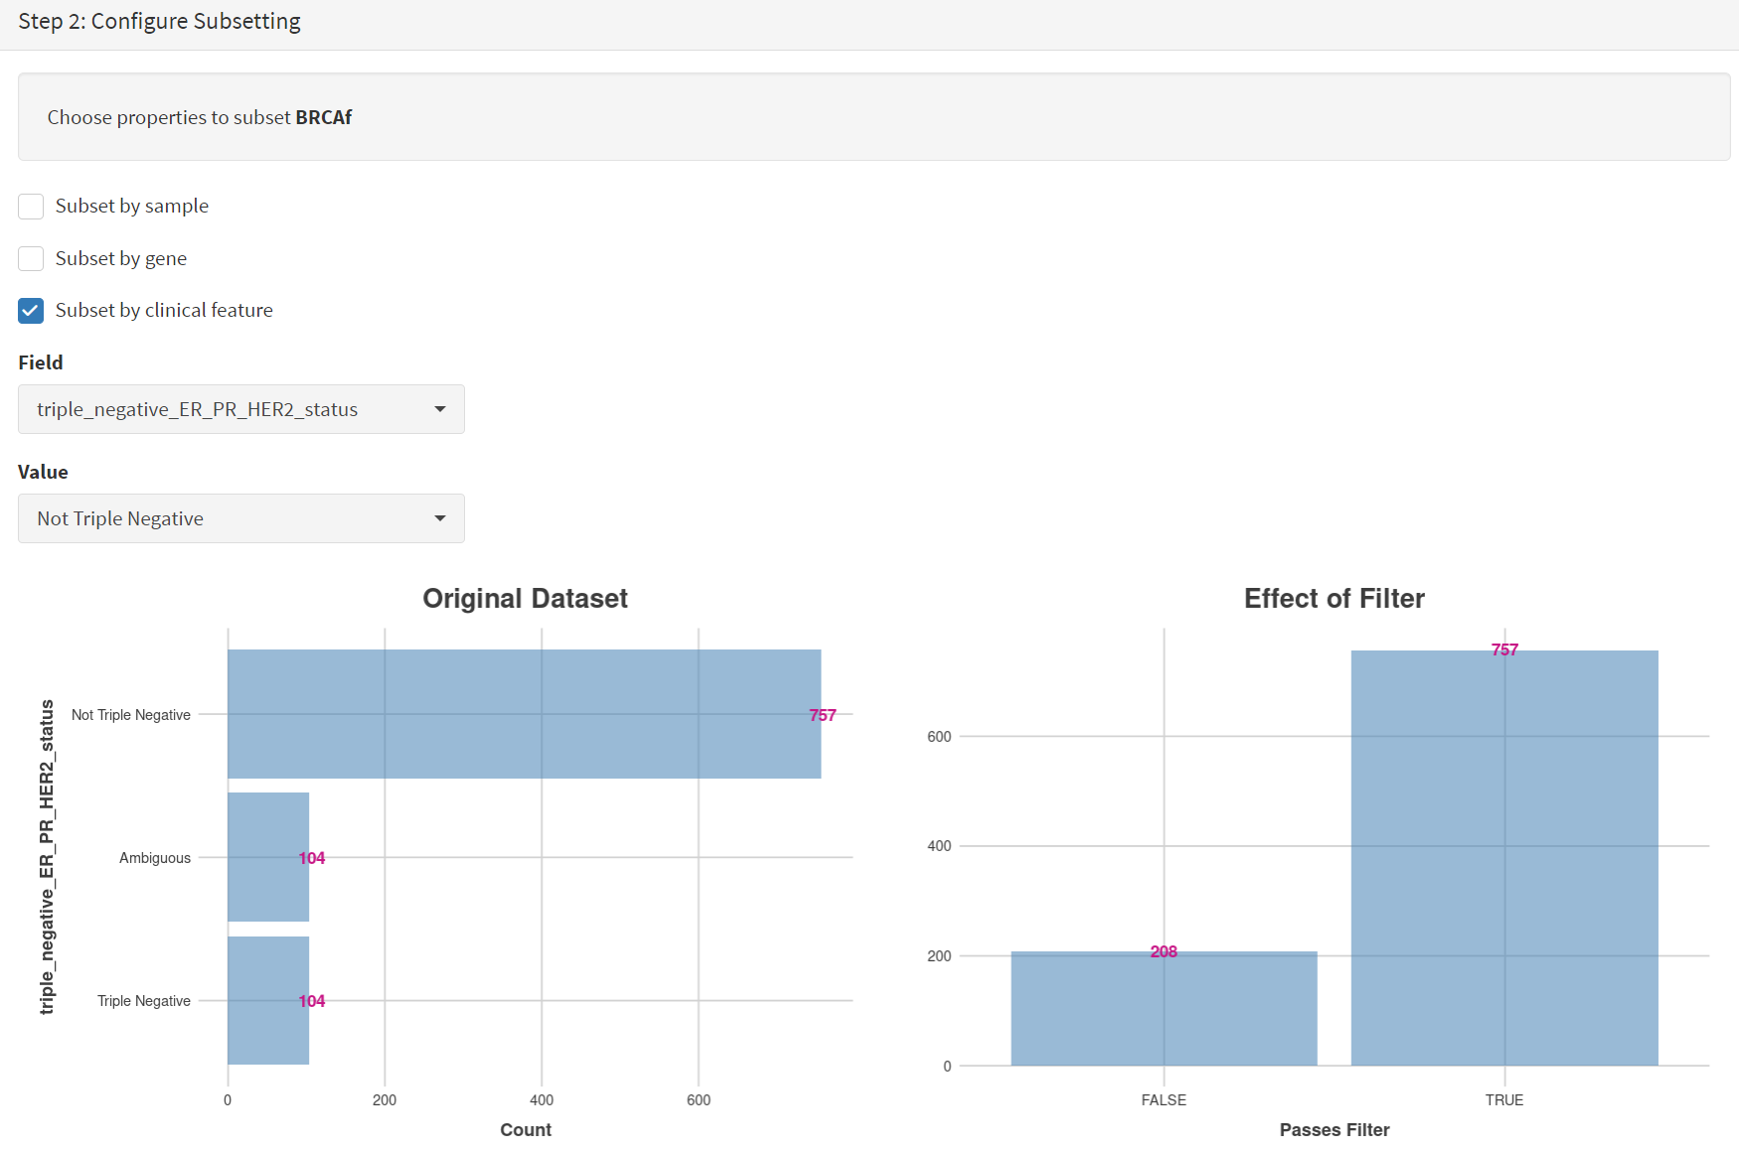Screen dimensions: 1739x1151
Task: Uncheck Subset by clinical feature
Action: [x=31, y=311]
